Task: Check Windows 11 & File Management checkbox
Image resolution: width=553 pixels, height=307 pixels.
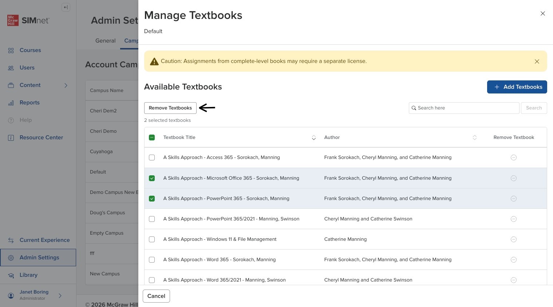Action: [152, 239]
